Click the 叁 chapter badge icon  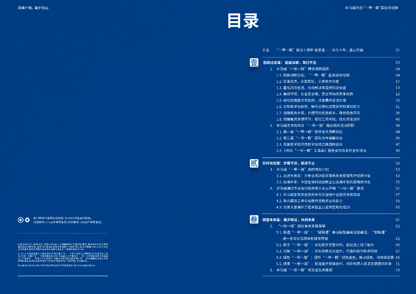[x=254, y=220]
